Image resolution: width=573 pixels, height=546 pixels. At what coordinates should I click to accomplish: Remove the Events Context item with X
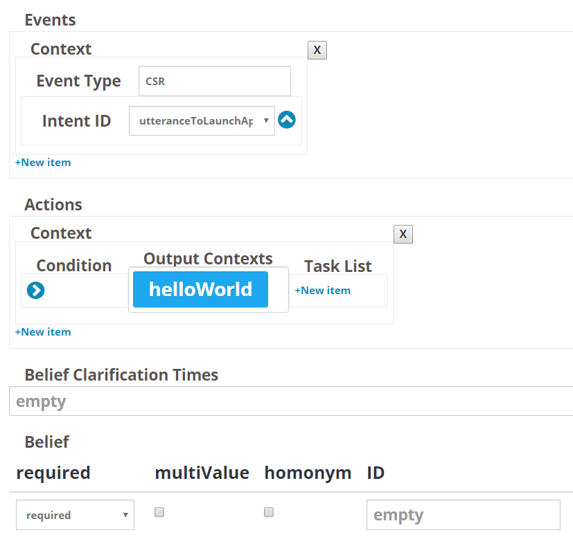[x=317, y=50]
